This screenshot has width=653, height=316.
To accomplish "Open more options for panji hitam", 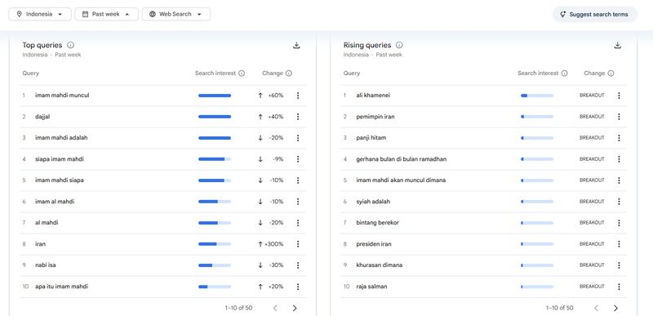I will tap(619, 138).
